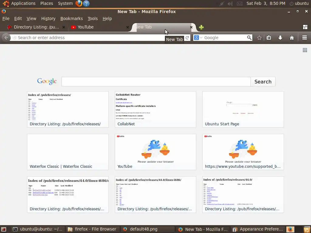Close the YouTube tab
The height and width of the screenshot is (233, 311).
(128, 27)
